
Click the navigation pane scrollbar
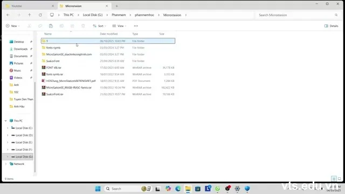coord(34,127)
